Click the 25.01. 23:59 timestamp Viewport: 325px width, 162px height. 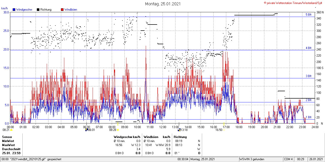[x=11, y=153]
